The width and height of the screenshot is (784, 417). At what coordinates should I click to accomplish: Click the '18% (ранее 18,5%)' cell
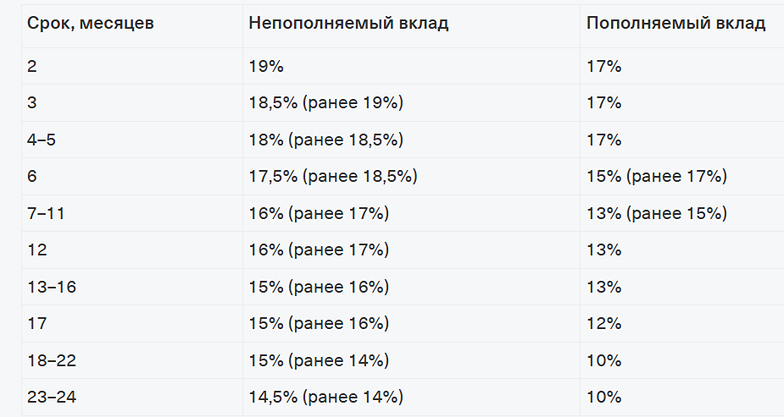(x=325, y=140)
